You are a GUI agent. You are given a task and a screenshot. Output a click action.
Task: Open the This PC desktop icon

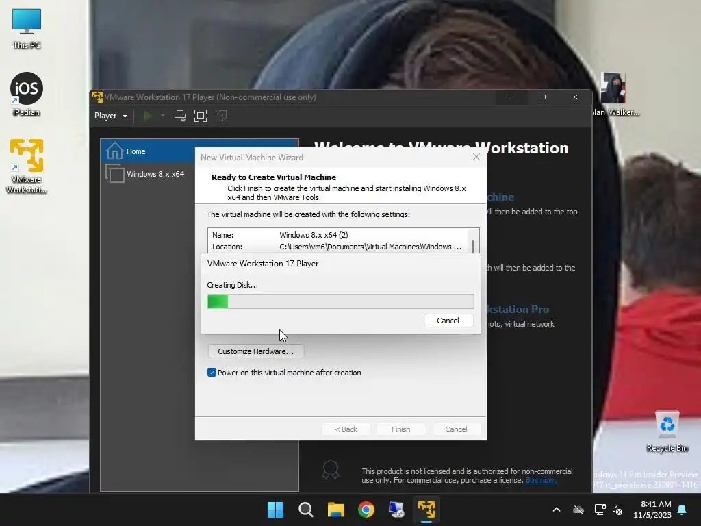27,28
